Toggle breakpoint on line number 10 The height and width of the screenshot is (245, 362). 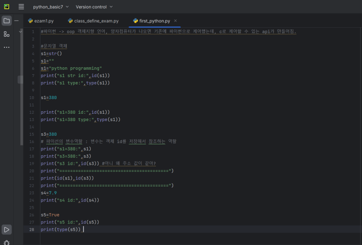tap(32, 98)
